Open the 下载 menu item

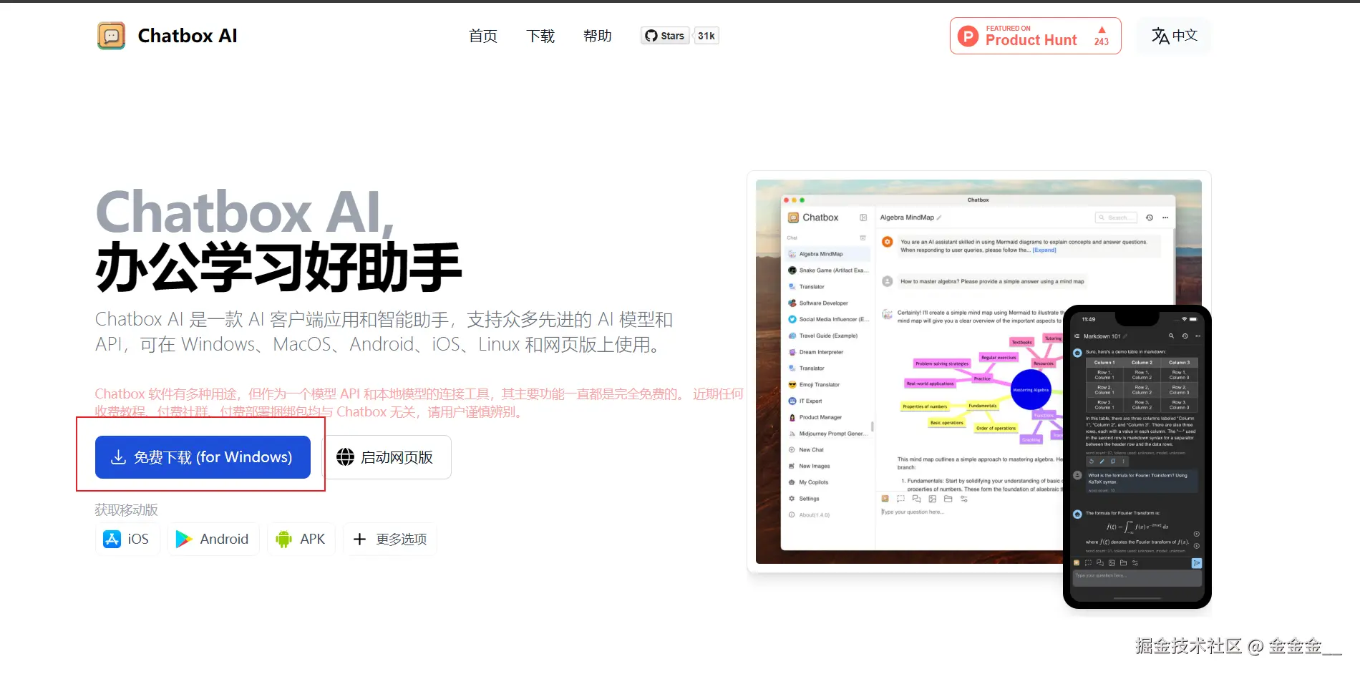click(x=540, y=36)
